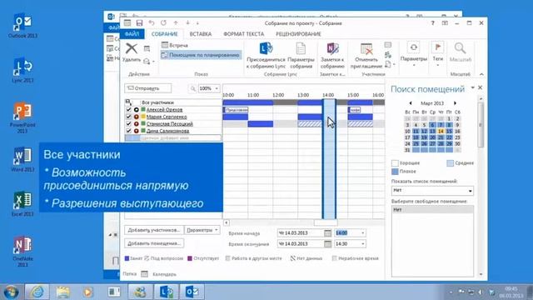533x300 pixels.
Task: Open the start time 14:00 dropdown
Action: (x=363, y=233)
